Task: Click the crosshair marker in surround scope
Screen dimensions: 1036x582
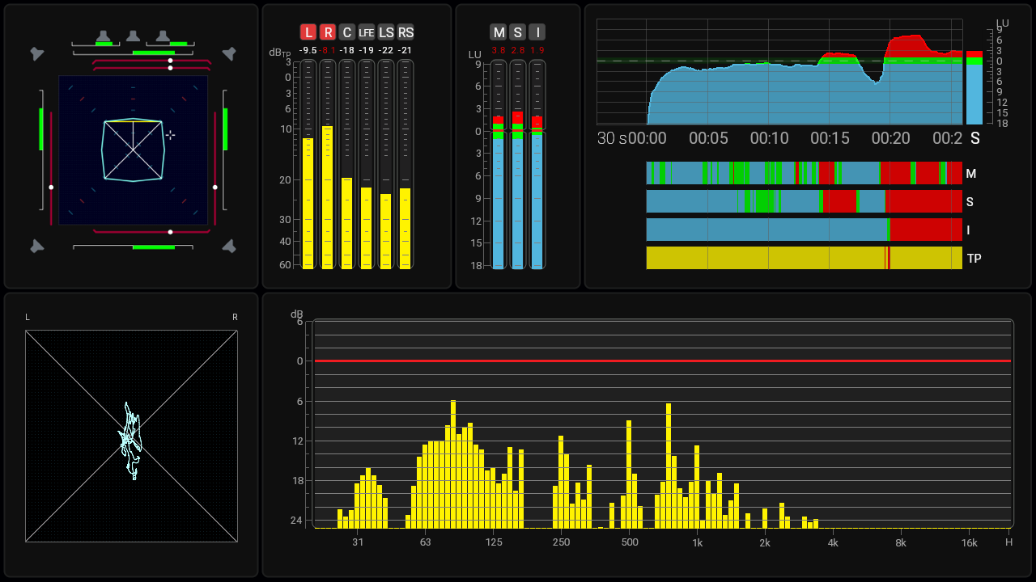Action: click(170, 135)
